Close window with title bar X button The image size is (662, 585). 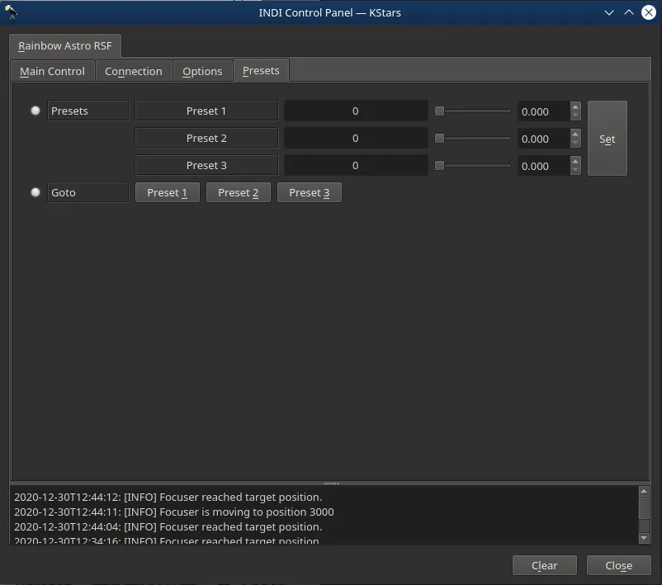click(x=649, y=12)
